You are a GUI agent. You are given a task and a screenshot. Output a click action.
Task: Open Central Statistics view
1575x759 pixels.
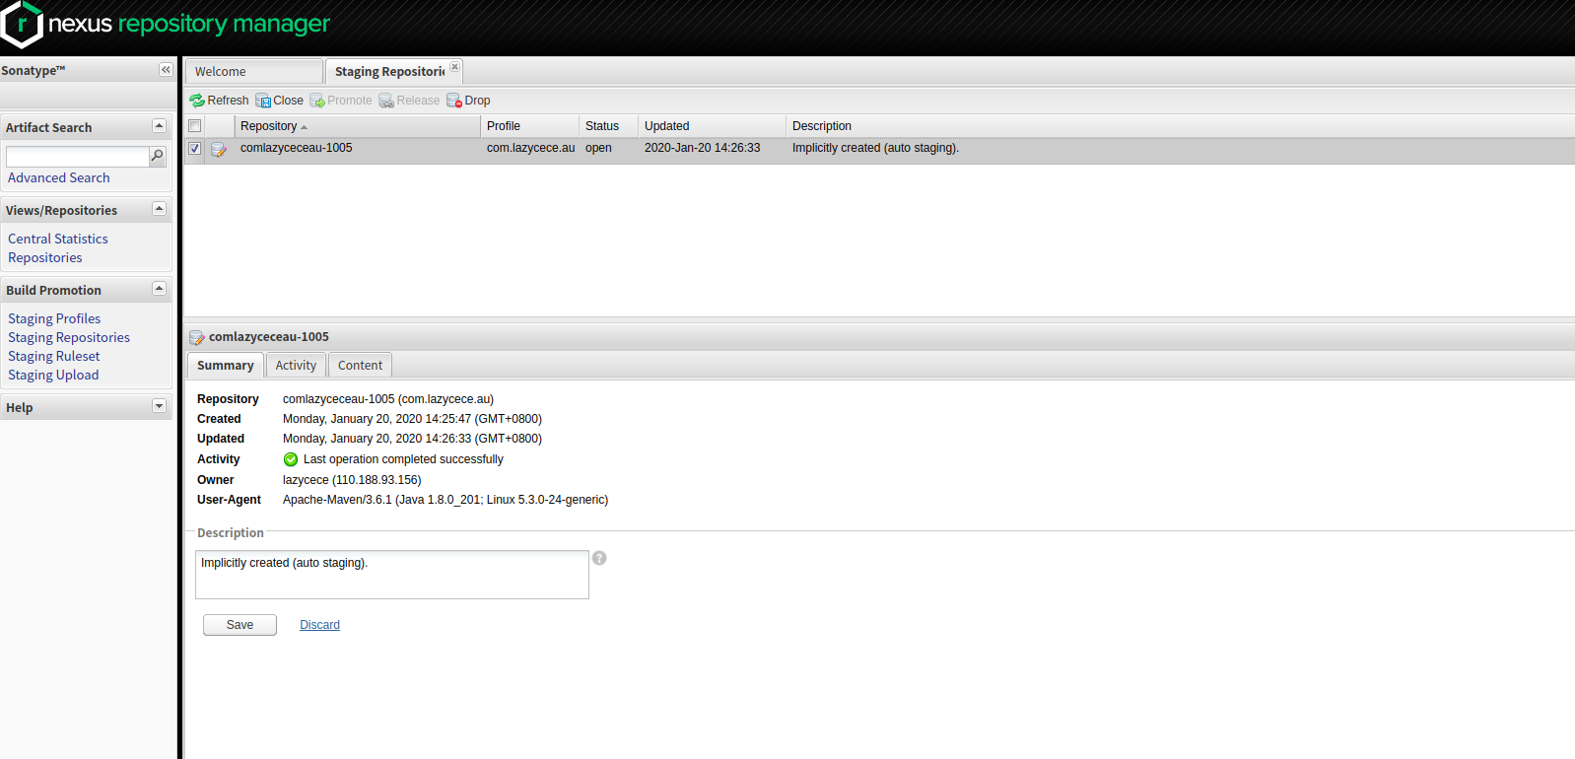click(x=58, y=239)
